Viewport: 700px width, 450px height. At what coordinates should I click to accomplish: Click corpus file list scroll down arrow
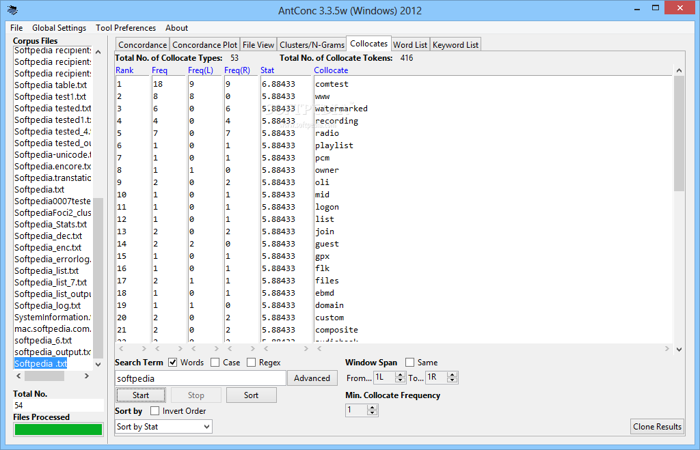[x=98, y=365]
